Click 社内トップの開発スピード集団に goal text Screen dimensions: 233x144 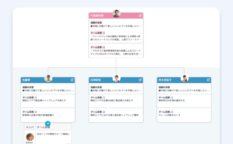click(x=53, y=134)
